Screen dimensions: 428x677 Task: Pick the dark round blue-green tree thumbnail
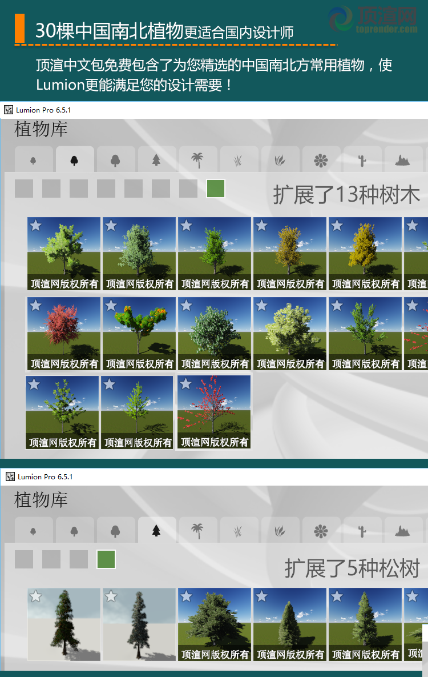point(215,334)
